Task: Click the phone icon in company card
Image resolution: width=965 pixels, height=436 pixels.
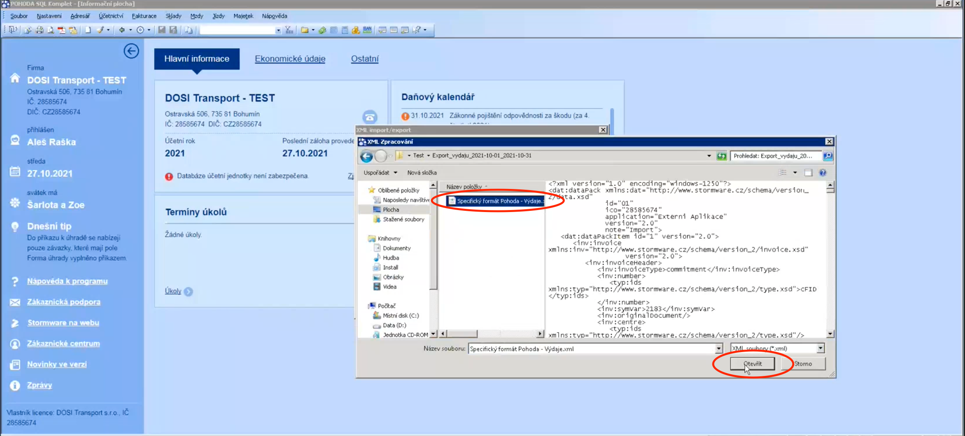Action: (x=370, y=117)
